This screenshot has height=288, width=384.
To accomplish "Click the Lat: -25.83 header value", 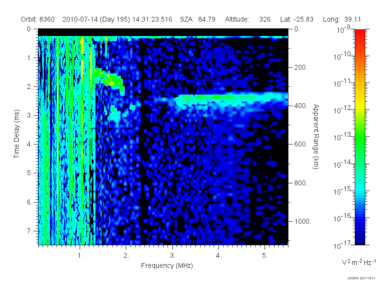I will point(297,19).
